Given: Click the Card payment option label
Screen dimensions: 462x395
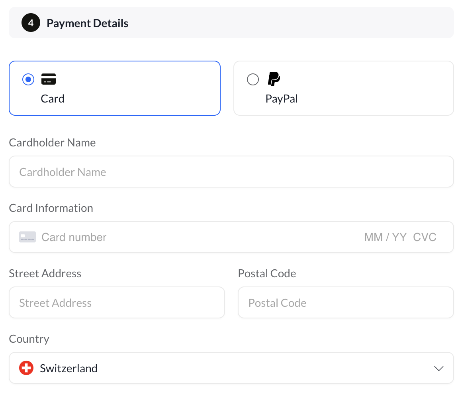Looking at the screenshot, I should coord(53,99).
